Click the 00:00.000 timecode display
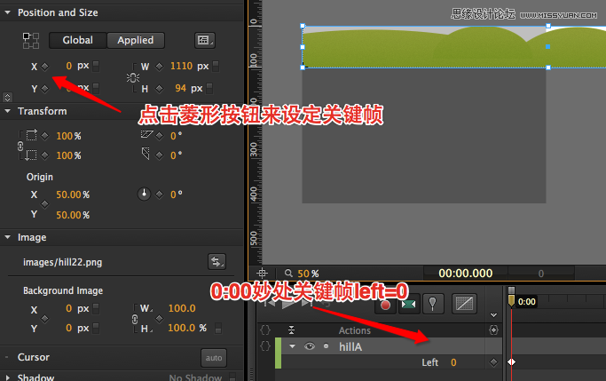Screen dimensions: 606x381 tap(466, 273)
